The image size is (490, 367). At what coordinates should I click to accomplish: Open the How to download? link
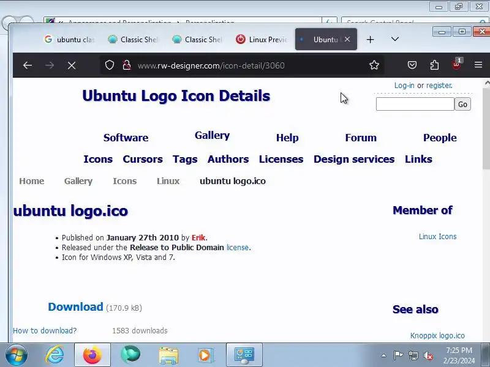point(45,331)
